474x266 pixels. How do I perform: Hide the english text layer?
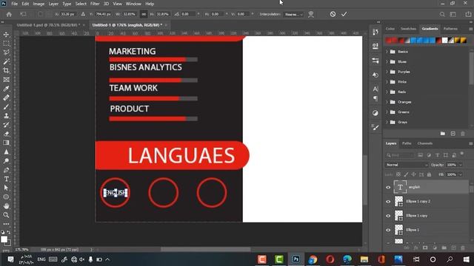click(388, 187)
